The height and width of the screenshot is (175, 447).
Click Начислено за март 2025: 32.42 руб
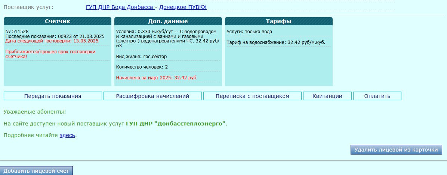coord(156,77)
